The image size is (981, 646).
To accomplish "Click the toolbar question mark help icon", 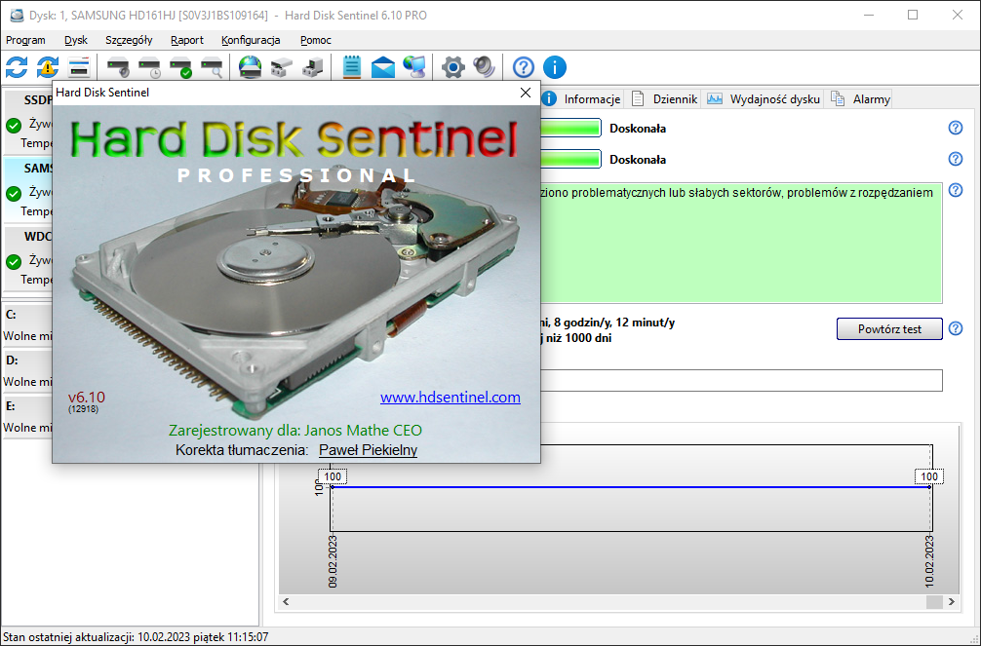I will point(524,67).
